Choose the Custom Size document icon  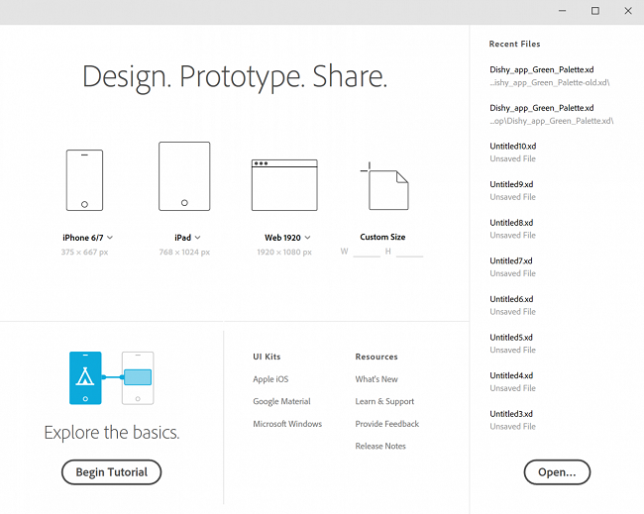pos(384,186)
